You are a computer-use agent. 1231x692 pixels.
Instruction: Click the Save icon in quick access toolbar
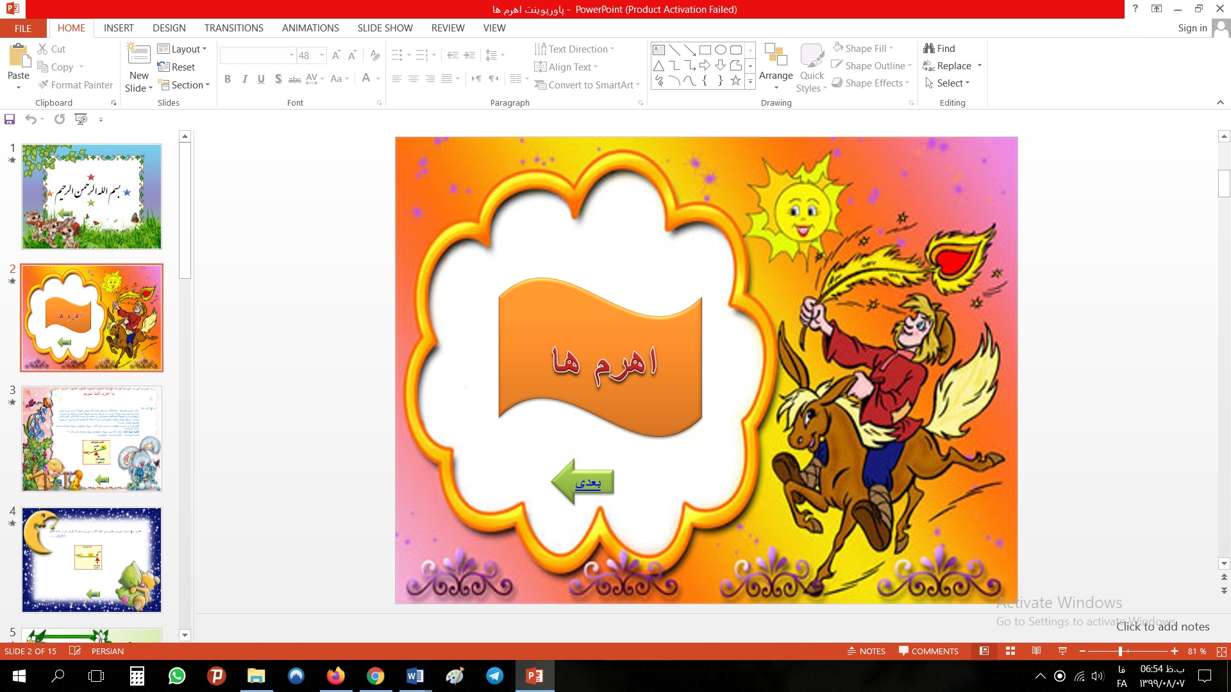(x=10, y=119)
